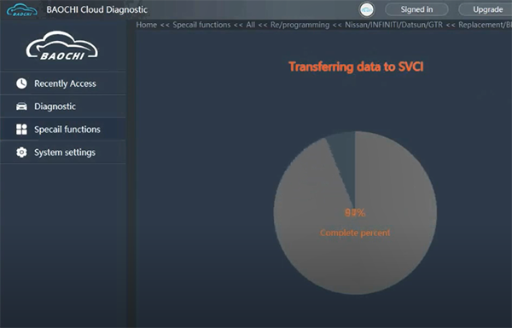
Task: Click the Signed in button
Action: tap(416, 9)
